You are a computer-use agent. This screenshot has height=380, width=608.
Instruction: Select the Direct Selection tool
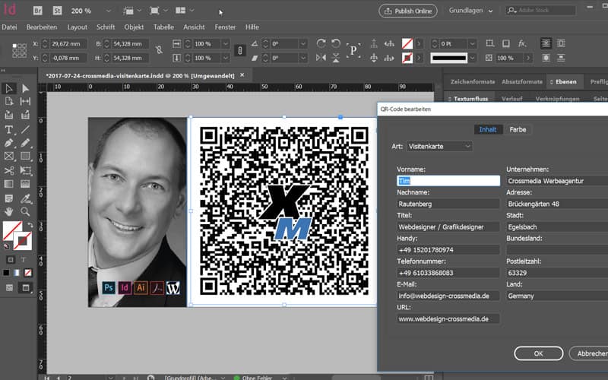(25, 88)
